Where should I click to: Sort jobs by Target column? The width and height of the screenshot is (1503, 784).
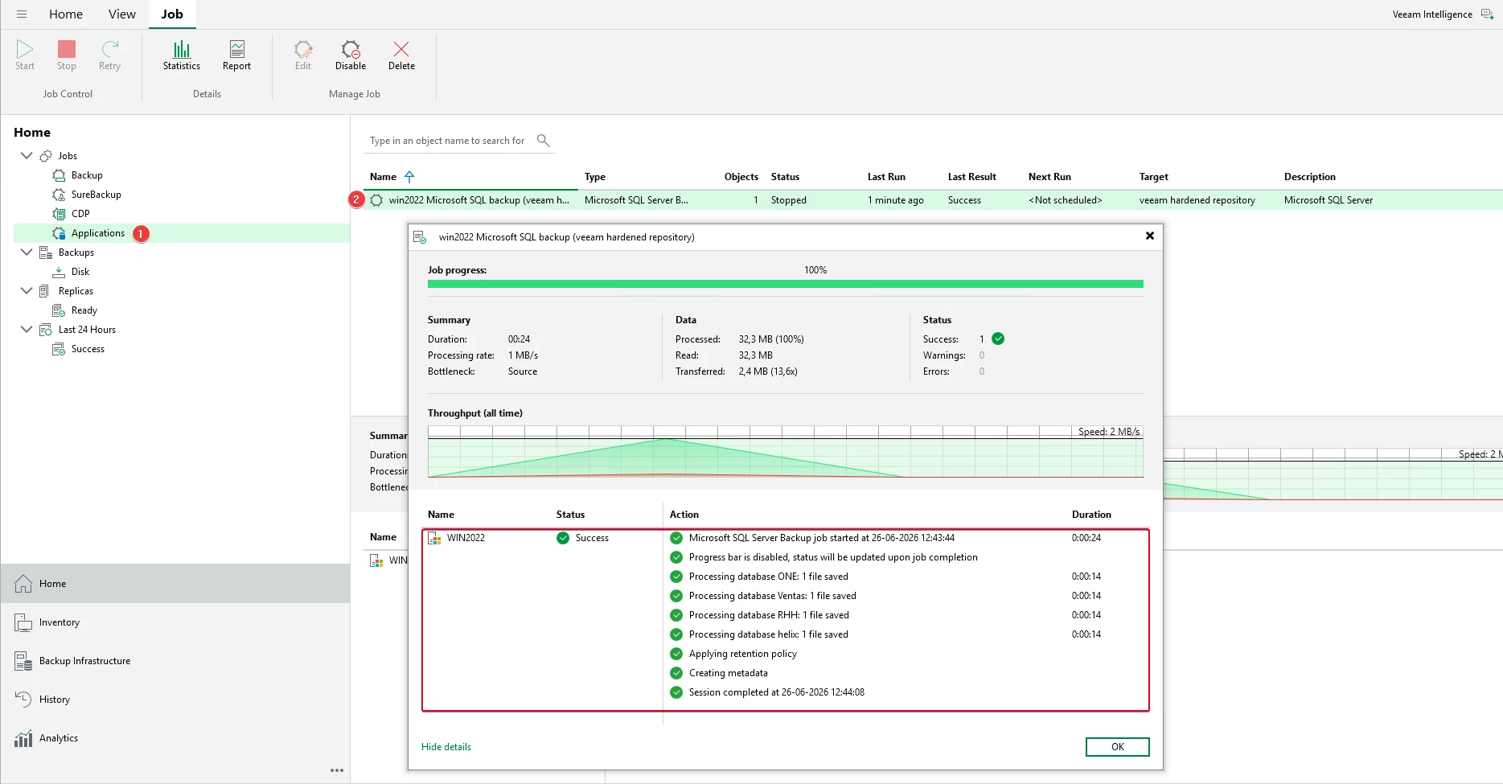(1153, 177)
